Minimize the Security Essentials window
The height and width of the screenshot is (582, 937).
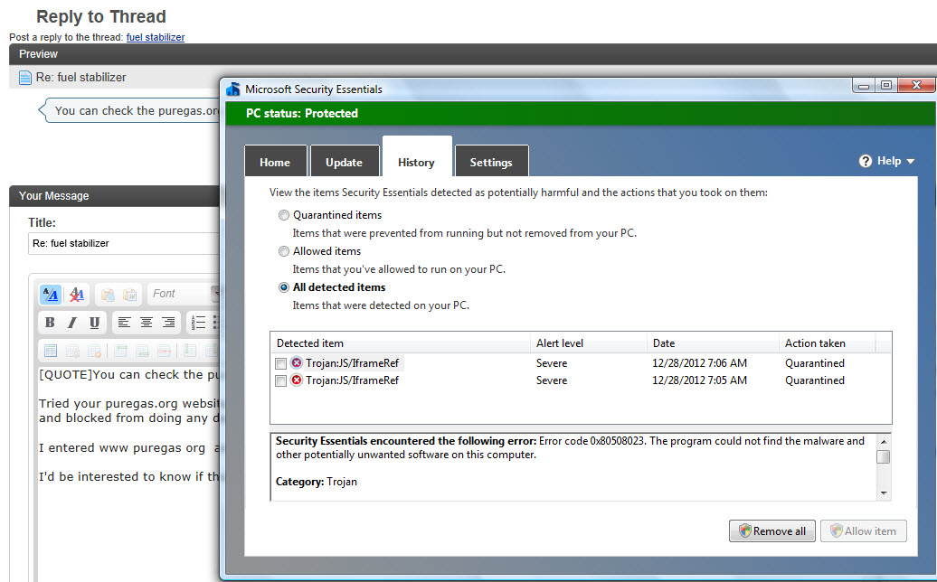click(864, 85)
